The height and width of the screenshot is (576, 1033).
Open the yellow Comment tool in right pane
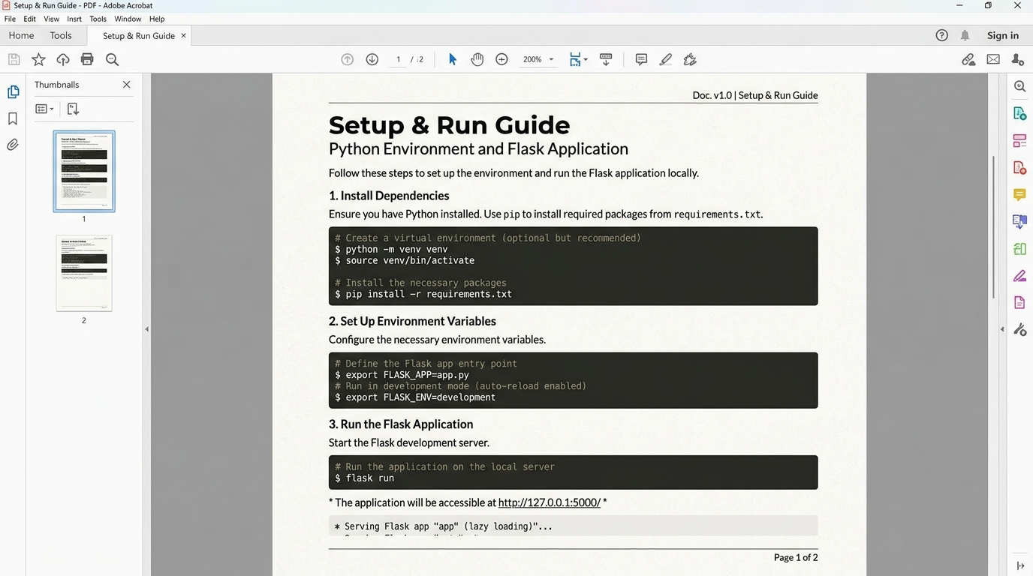point(1019,194)
